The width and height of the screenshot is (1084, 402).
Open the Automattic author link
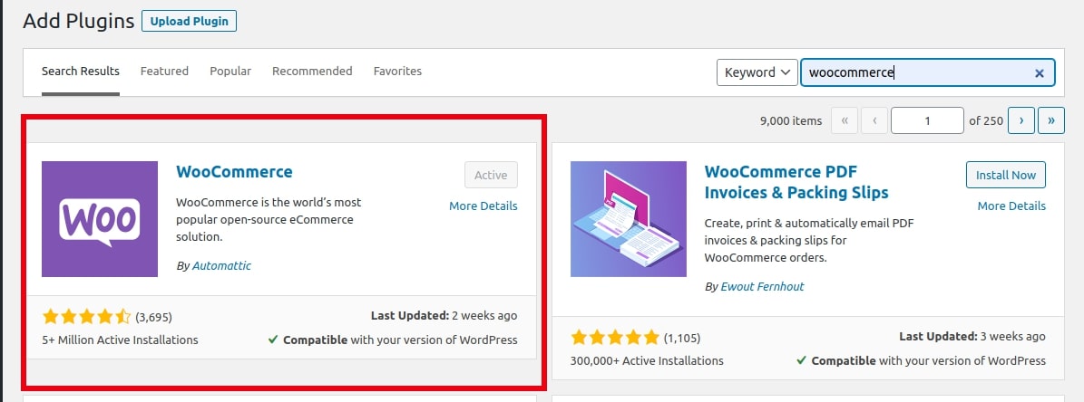pos(222,265)
